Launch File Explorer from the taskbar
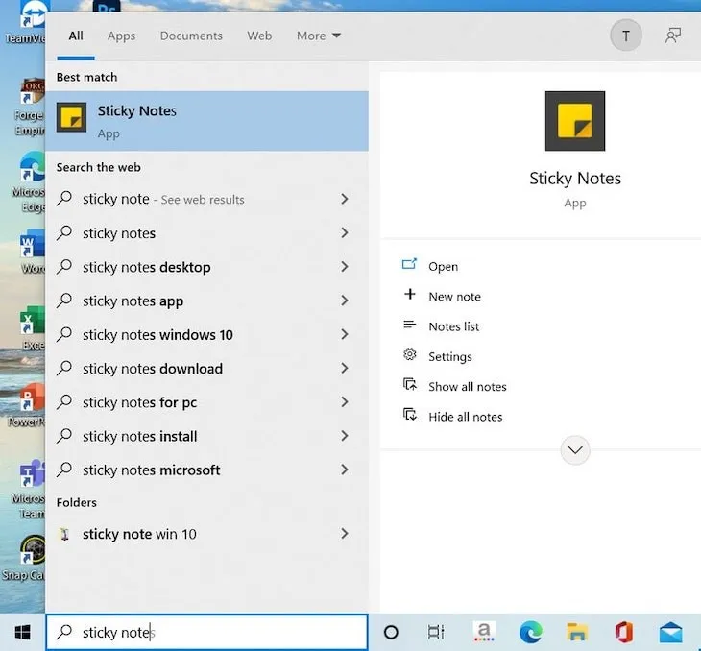701x651 pixels. point(576,632)
